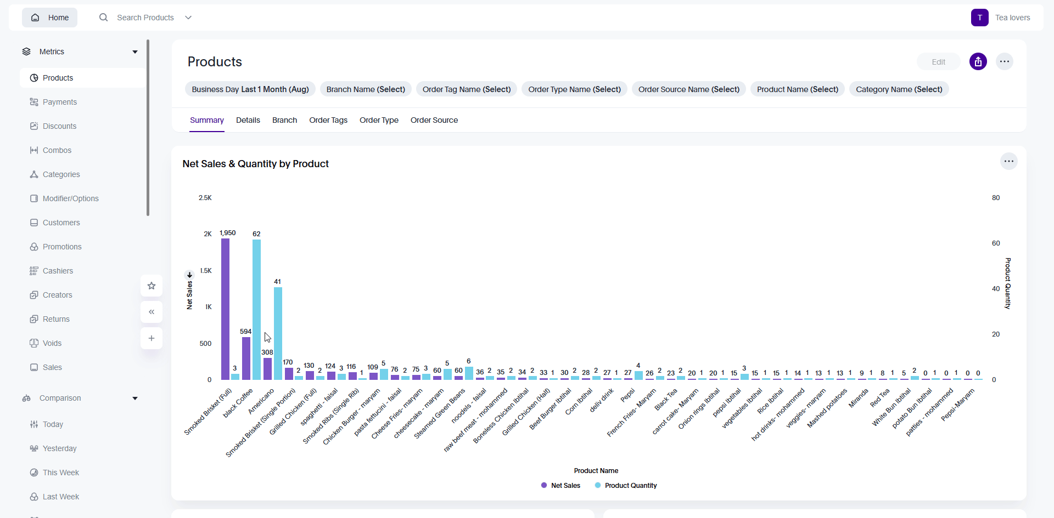The height and width of the screenshot is (518, 1054).
Task: Collapse the sidebar with double-chevron icon
Action: (152, 312)
